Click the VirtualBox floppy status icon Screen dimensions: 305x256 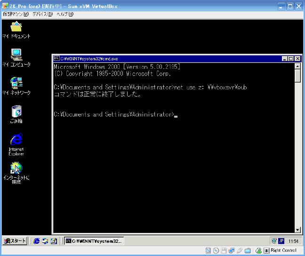224,250
